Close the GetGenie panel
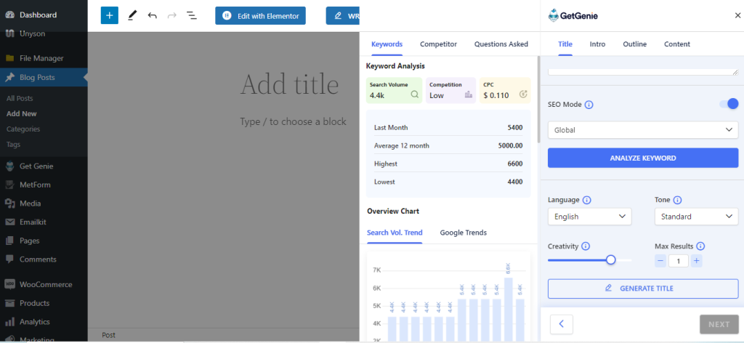The image size is (744, 343). [737, 16]
